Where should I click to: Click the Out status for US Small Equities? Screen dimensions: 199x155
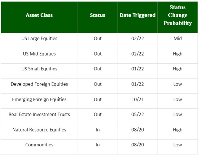[98, 69]
